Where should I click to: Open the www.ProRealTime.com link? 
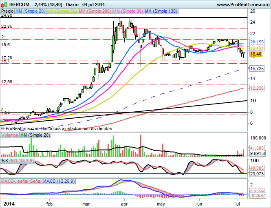coord(242,4)
